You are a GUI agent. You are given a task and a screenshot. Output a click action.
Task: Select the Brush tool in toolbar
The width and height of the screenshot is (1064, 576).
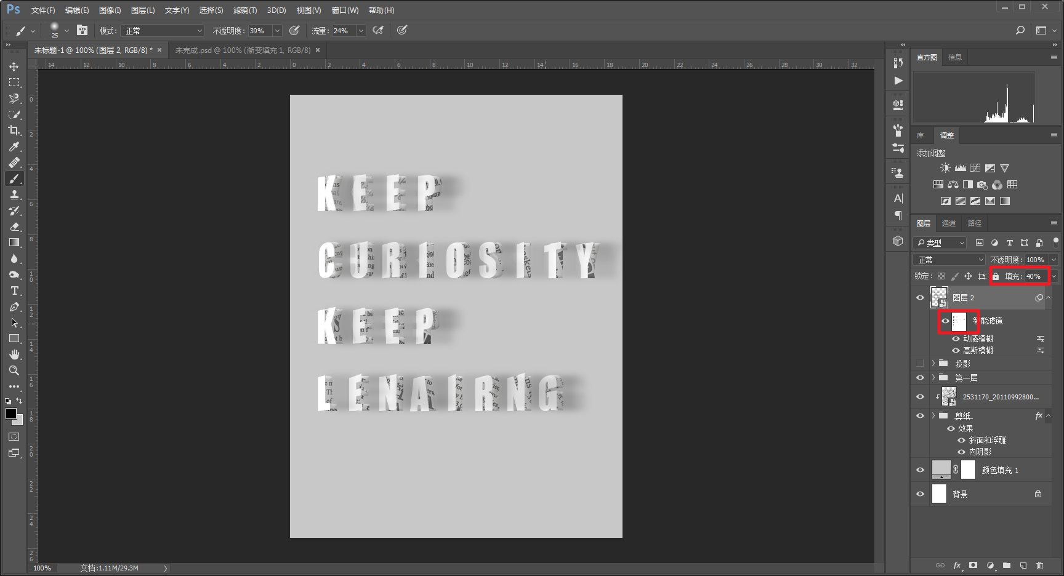click(14, 178)
